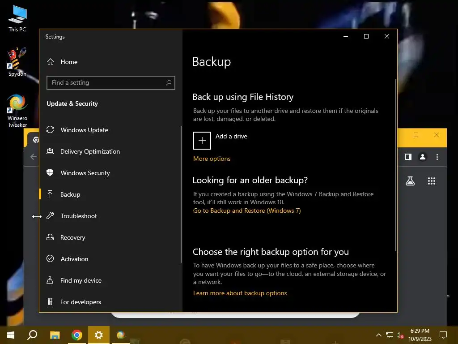
Task: Open the clock showing 6:29 PM
Action: coord(420,335)
